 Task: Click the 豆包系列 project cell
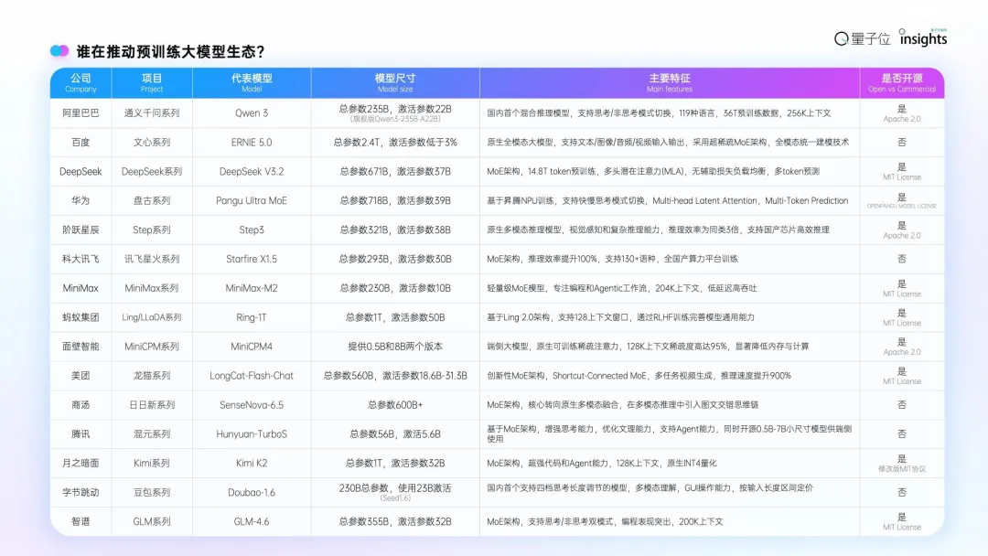pos(152,492)
